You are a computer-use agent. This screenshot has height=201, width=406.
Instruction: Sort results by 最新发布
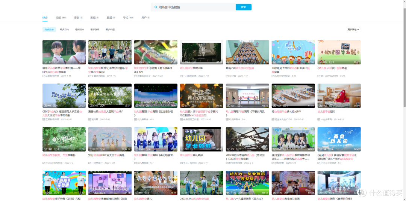click(x=80, y=29)
